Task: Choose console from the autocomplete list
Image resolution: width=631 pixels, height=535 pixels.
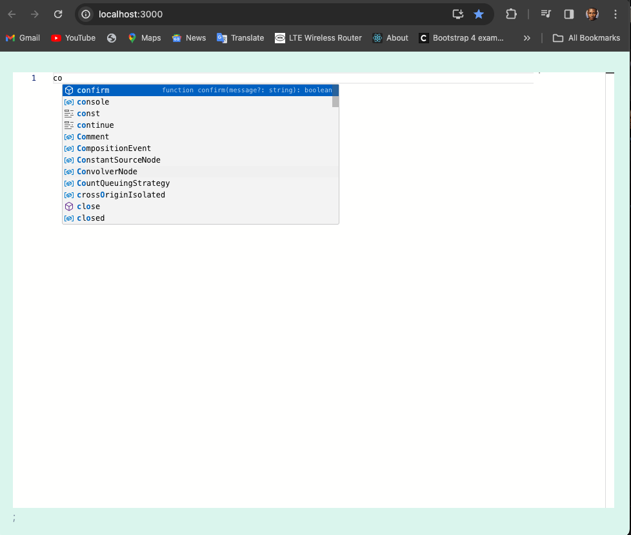Action: coord(93,102)
